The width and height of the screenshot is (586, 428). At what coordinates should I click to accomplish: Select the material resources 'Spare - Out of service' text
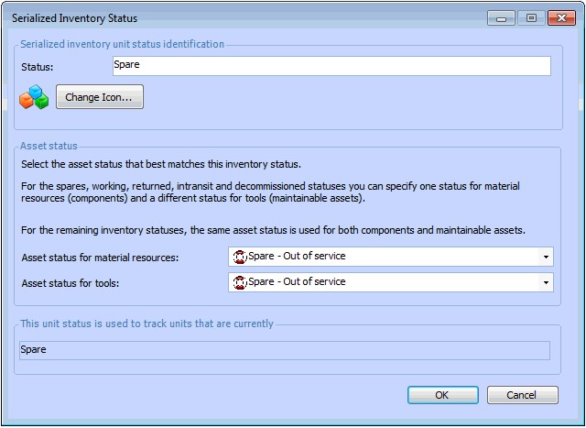point(297,257)
